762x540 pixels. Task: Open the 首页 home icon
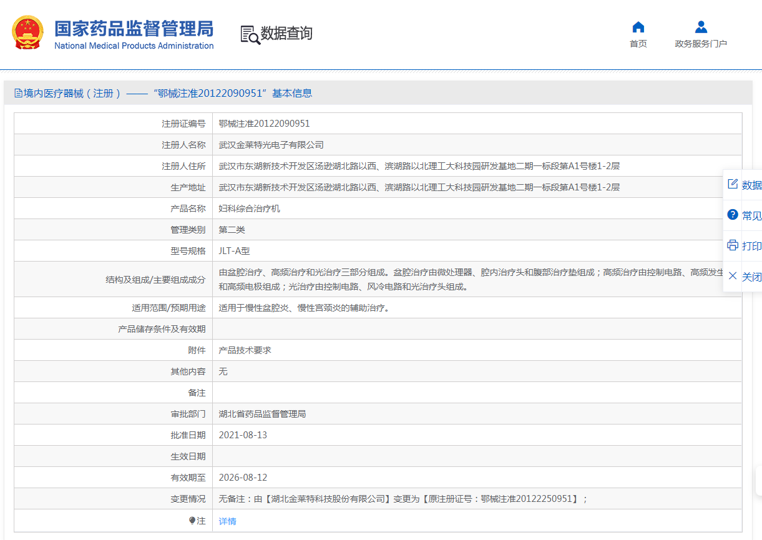638,27
